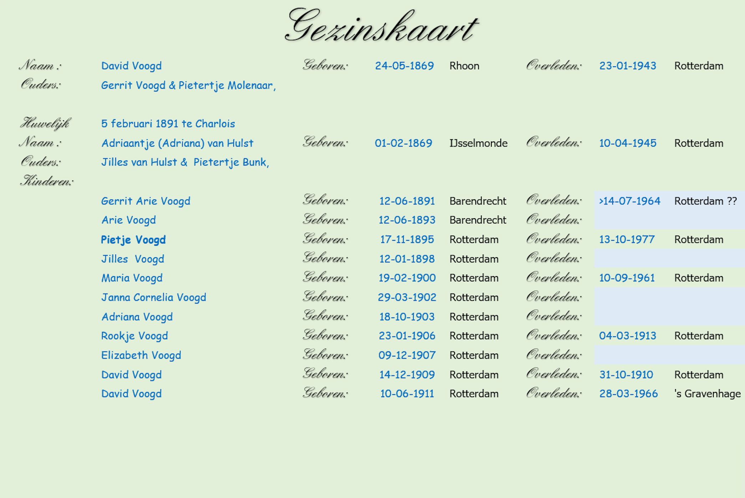Select the name David Voogd born in Rhoon
The image size is (745, 498).
131,66
